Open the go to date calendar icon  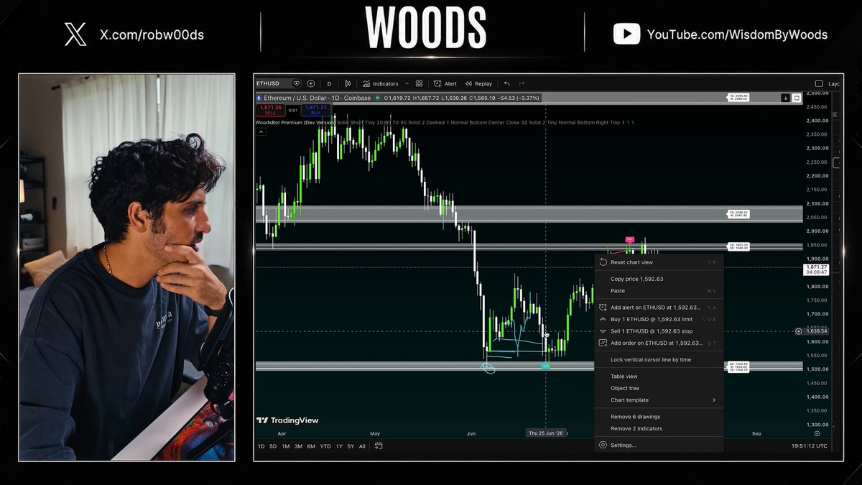coord(379,446)
